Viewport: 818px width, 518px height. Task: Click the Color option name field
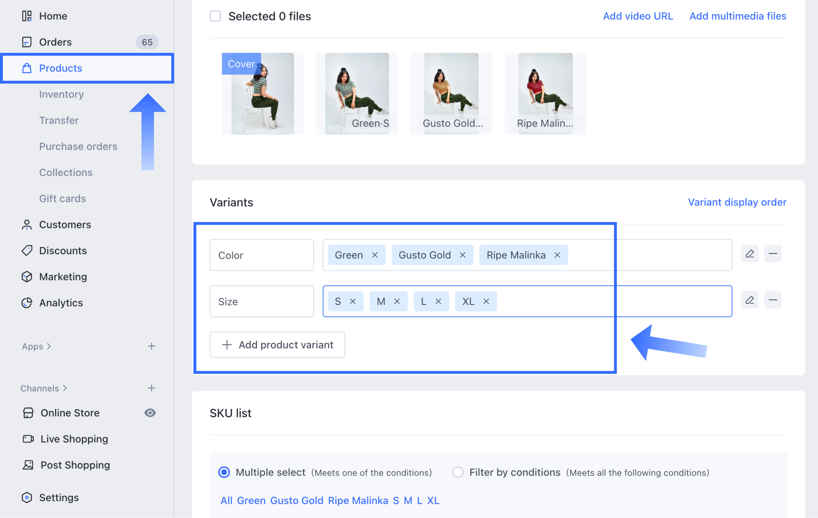coord(261,255)
